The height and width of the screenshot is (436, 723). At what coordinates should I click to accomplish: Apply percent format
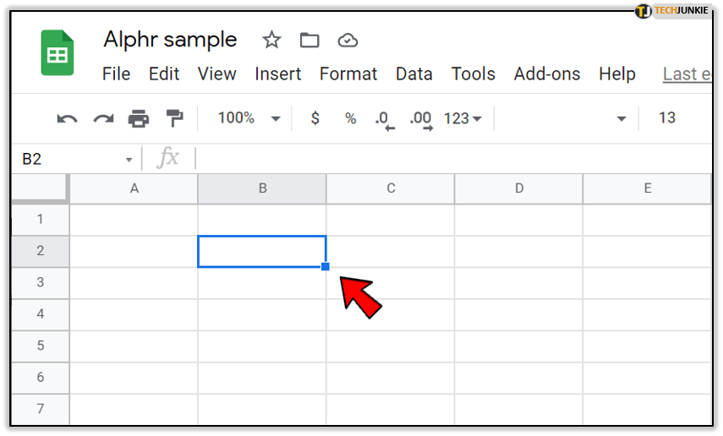350,118
